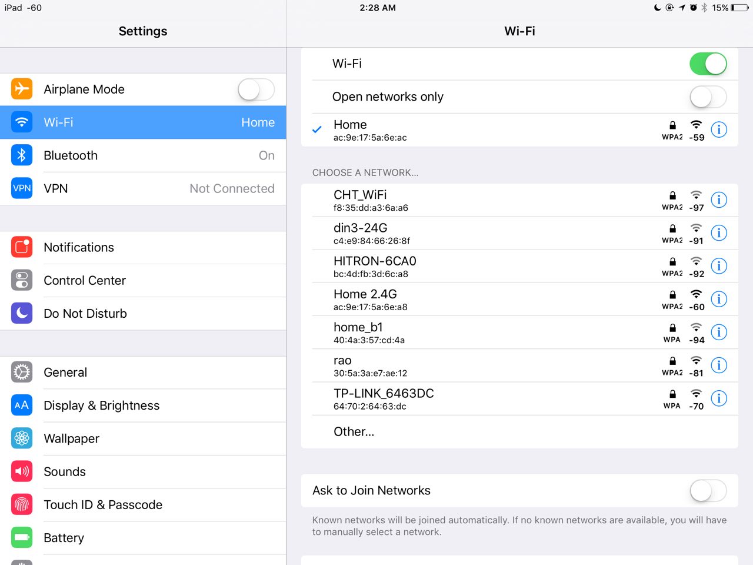Open Touch ID & Passcode settings
The image size is (753, 565).
(x=143, y=504)
